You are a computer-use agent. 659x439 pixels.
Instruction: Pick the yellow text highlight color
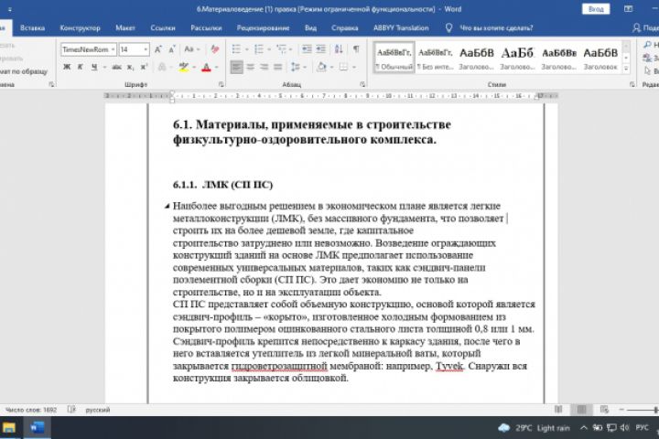coord(184,67)
